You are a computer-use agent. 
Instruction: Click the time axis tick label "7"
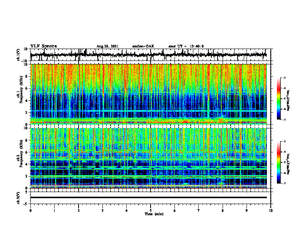(x=199, y=211)
